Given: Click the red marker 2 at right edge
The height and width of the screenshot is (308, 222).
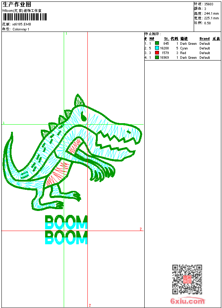Looking at the screenshot, I should pyautogui.click(x=141, y=229).
